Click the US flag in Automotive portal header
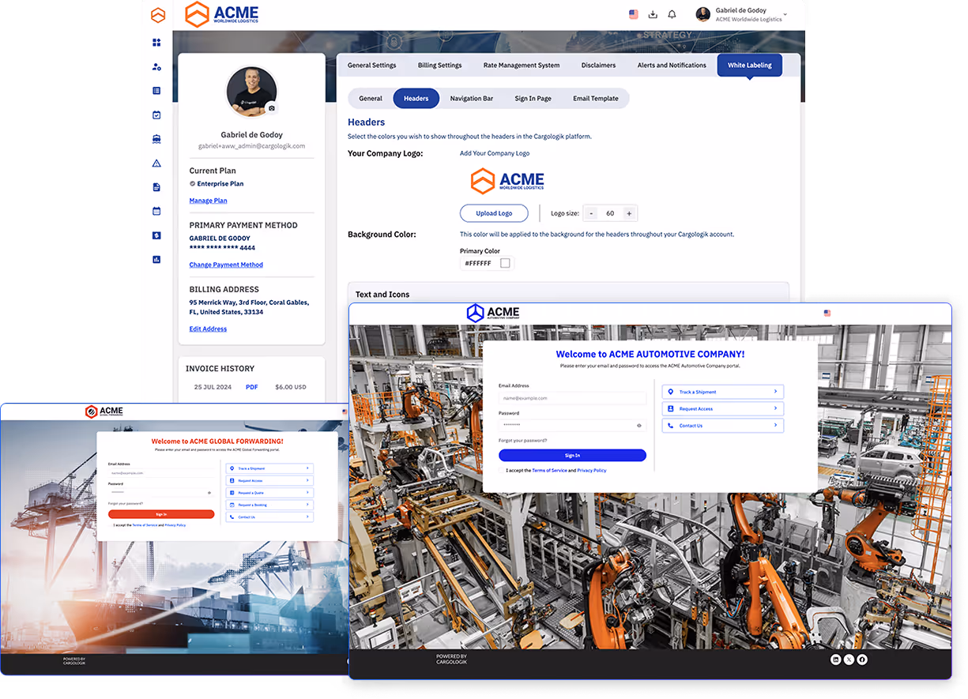This screenshot has height=699, width=968. tap(827, 313)
